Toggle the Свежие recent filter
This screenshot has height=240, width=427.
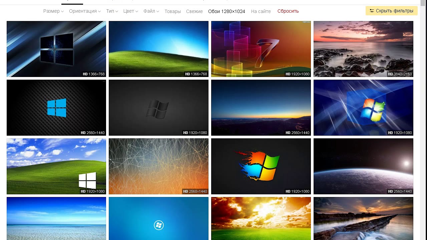(194, 11)
